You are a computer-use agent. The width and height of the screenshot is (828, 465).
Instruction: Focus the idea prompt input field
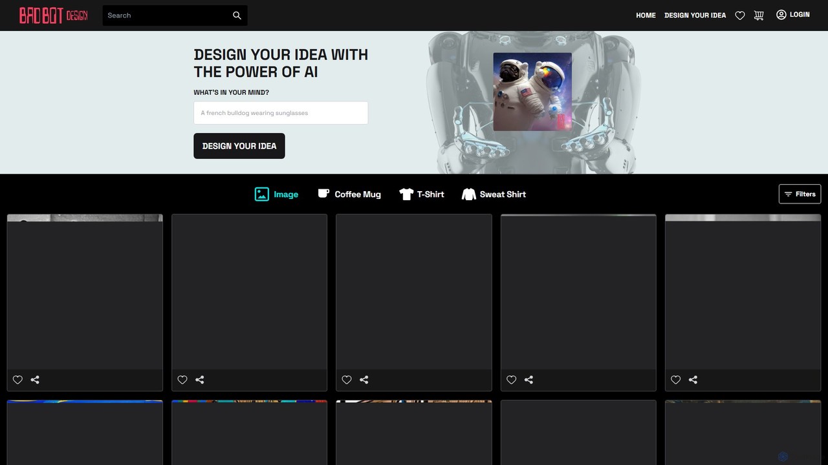pos(281,113)
